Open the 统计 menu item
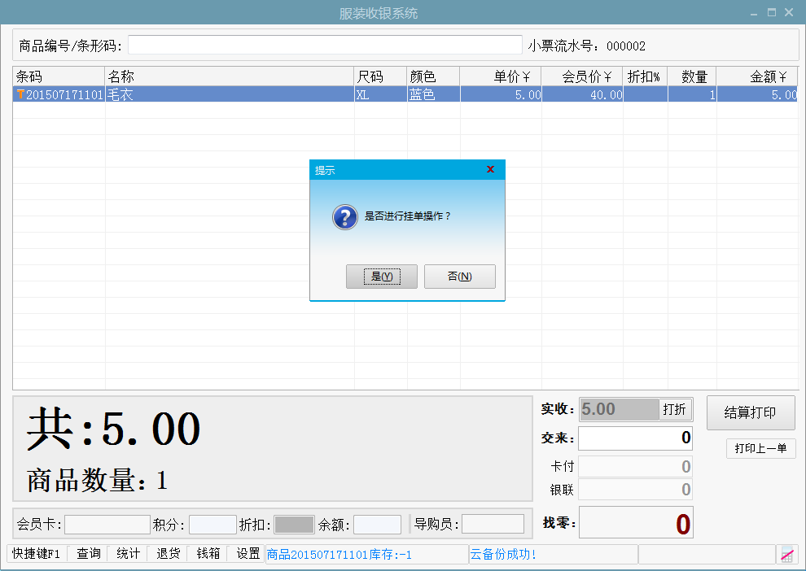Screen dimensions: 806x571 [128, 554]
